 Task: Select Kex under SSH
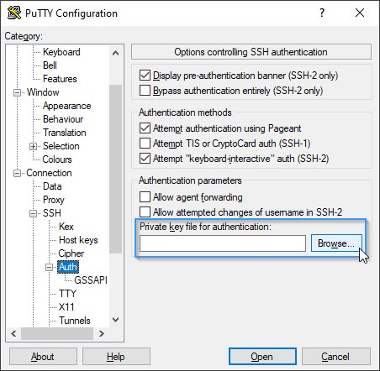66,227
